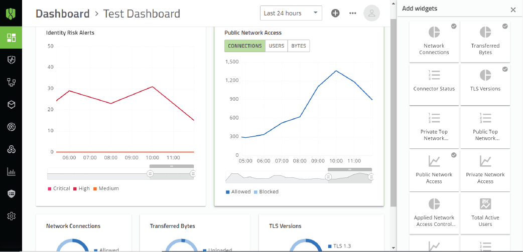This screenshot has width=523, height=252.
Task: Click the dashboard vertical scrollbar down arrow
Action: point(393,247)
